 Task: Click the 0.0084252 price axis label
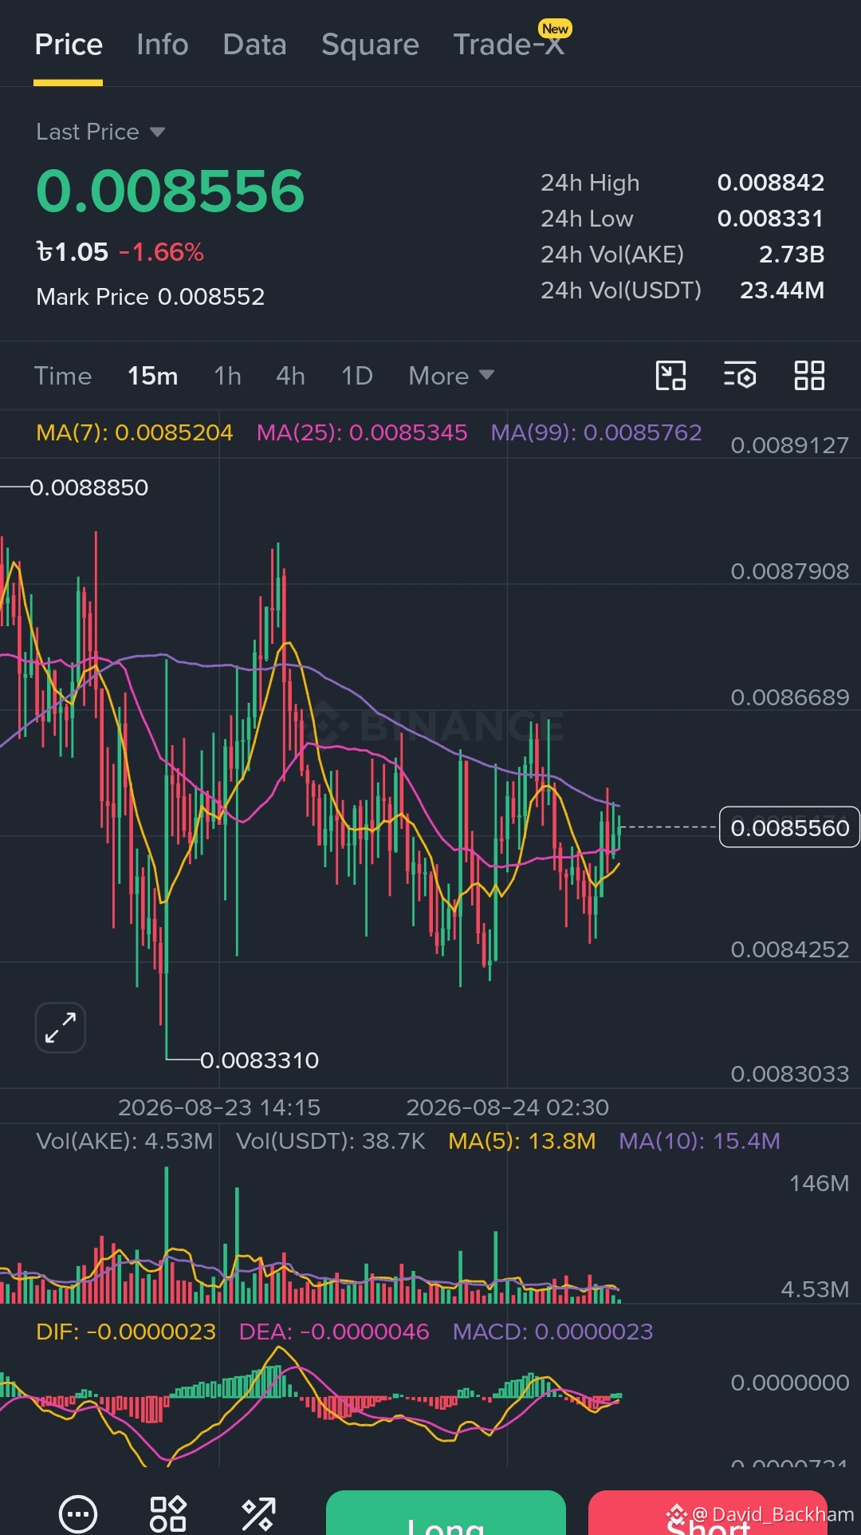click(x=790, y=949)
